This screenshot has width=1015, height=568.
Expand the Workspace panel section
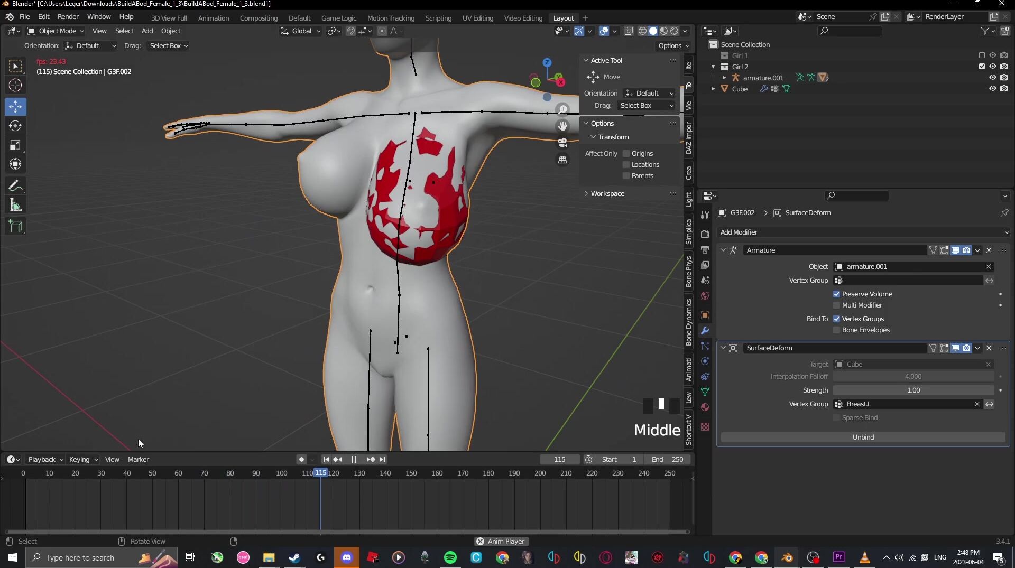point(607,193)
